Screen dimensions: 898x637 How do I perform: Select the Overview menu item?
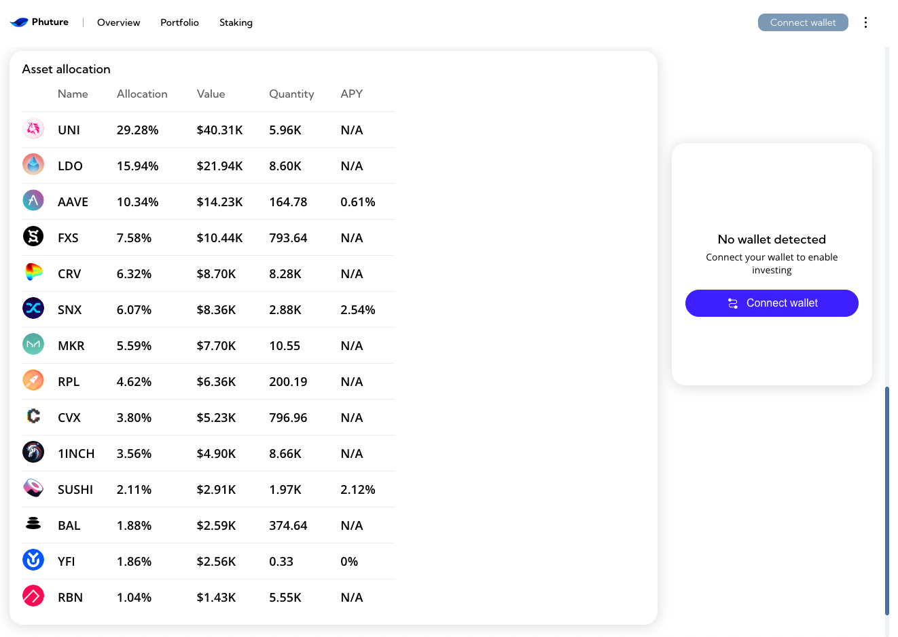tap(118, 22)
